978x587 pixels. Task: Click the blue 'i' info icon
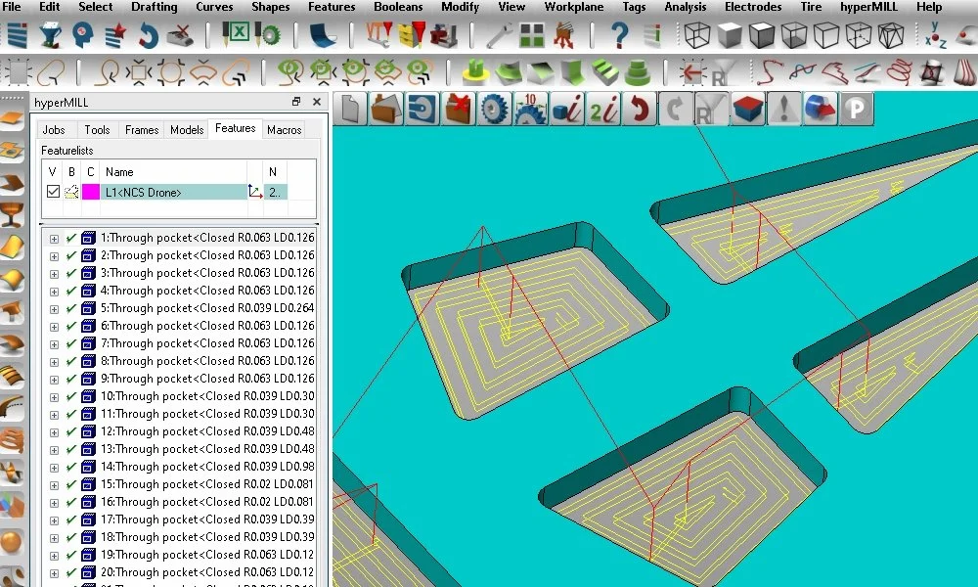567,110
